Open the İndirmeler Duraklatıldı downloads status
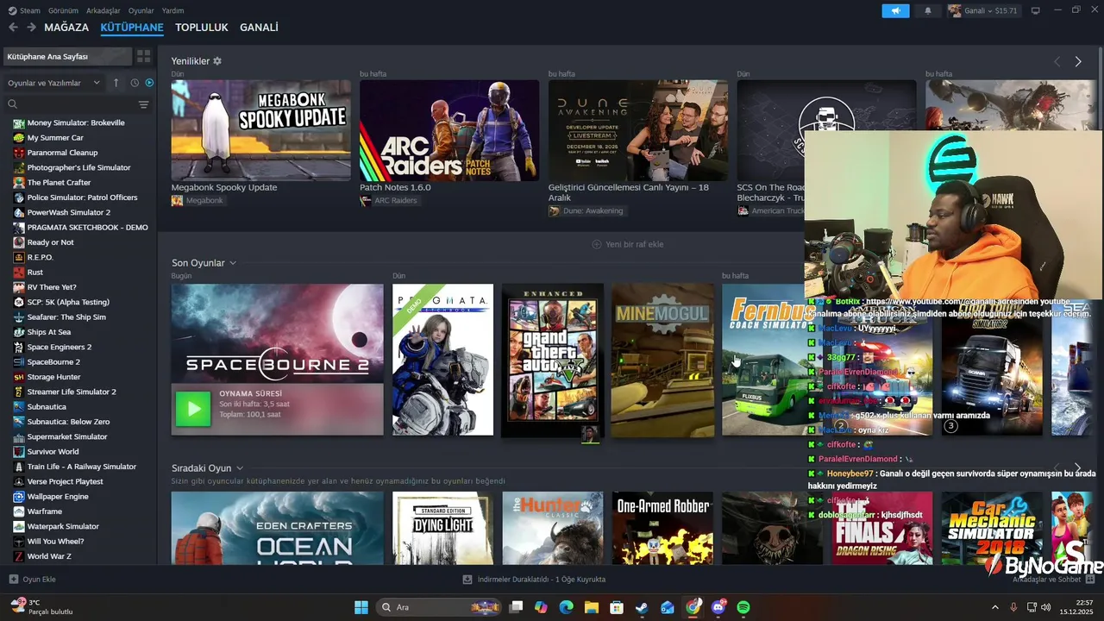 [535, 580]
